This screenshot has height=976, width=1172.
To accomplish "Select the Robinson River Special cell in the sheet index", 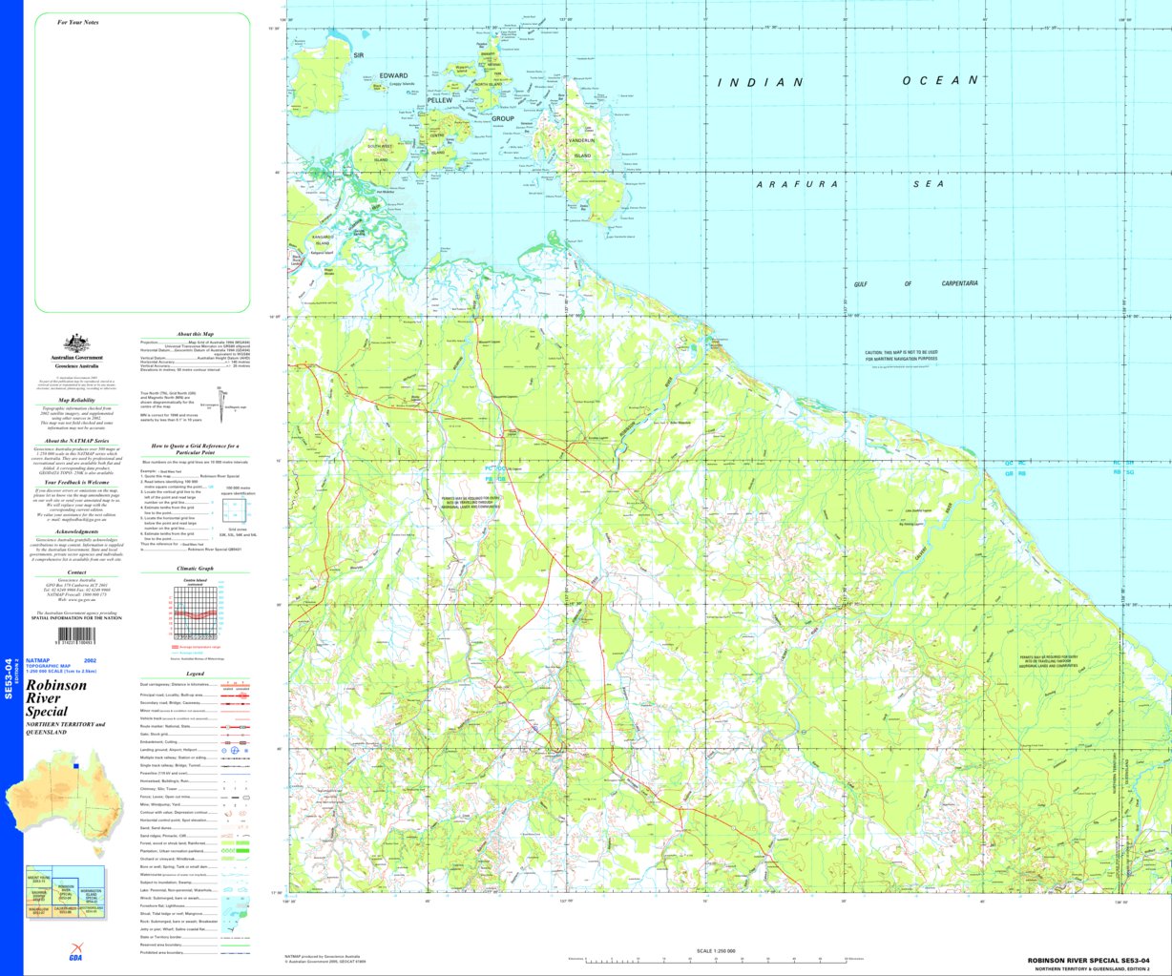I will click(63, 890).
